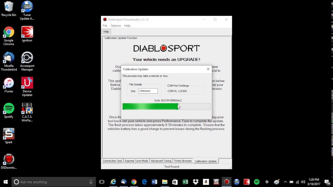Switch to the Express Tune Mode tab
The width and height of the screenshot is (333, 187).
coord(136,161)
